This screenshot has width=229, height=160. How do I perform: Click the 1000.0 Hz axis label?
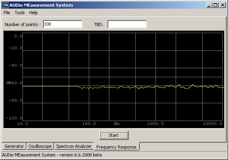[156, 124]
